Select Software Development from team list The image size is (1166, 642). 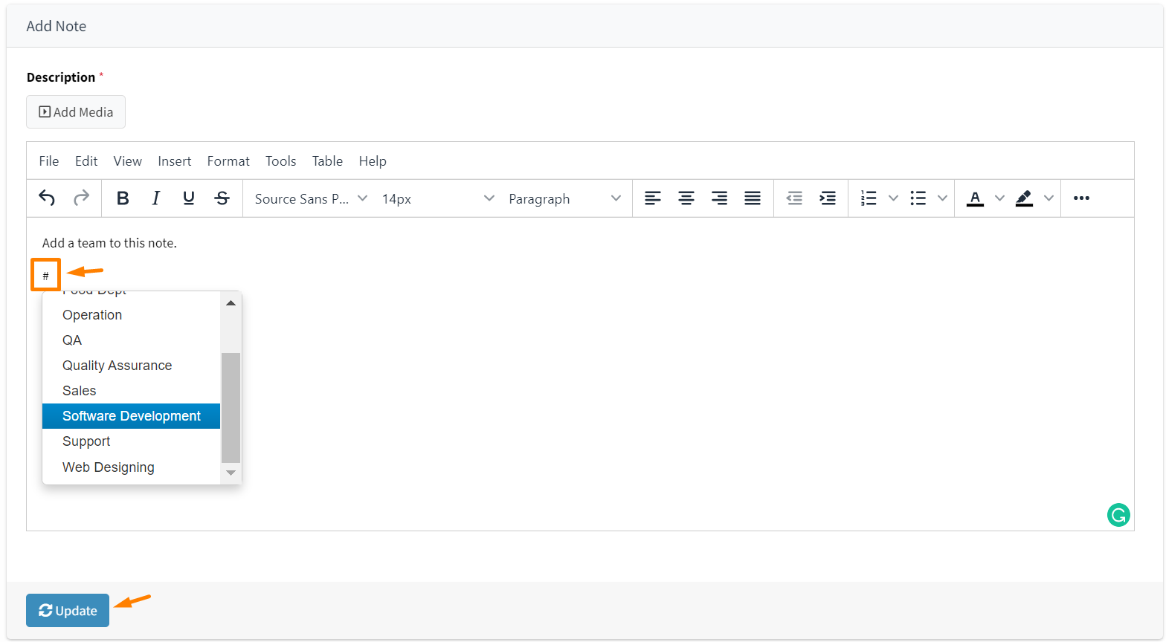[132, 416]
